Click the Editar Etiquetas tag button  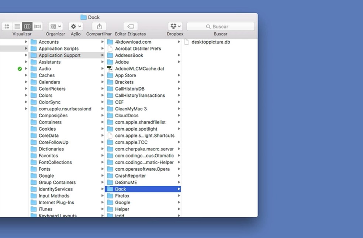pos(131,26)
